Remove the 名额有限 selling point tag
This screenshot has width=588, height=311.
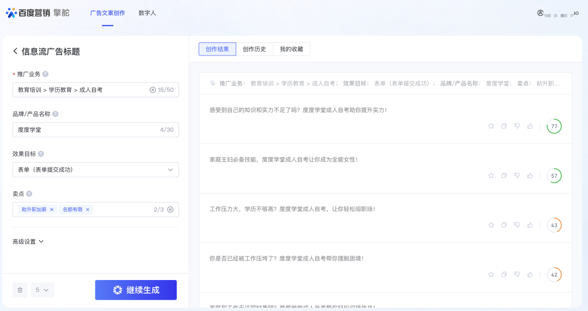88,209
